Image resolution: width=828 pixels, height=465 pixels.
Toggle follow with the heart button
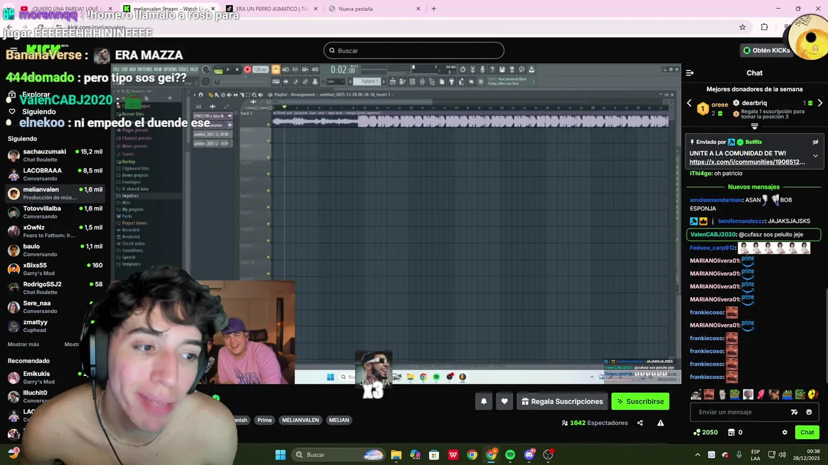click(x=505, y=401)
